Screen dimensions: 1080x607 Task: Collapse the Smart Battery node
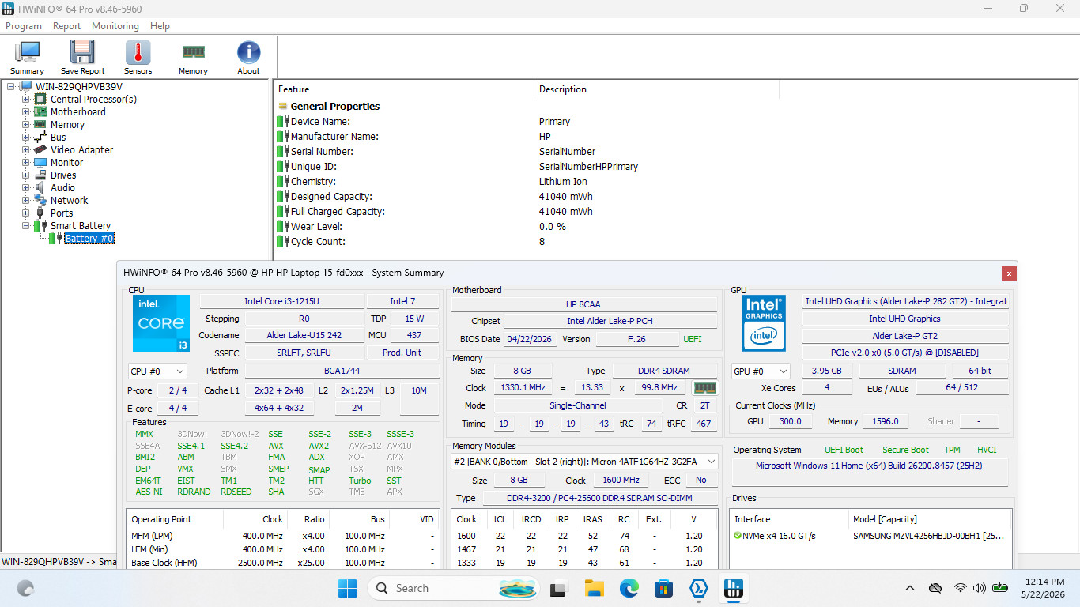point(26,226)
